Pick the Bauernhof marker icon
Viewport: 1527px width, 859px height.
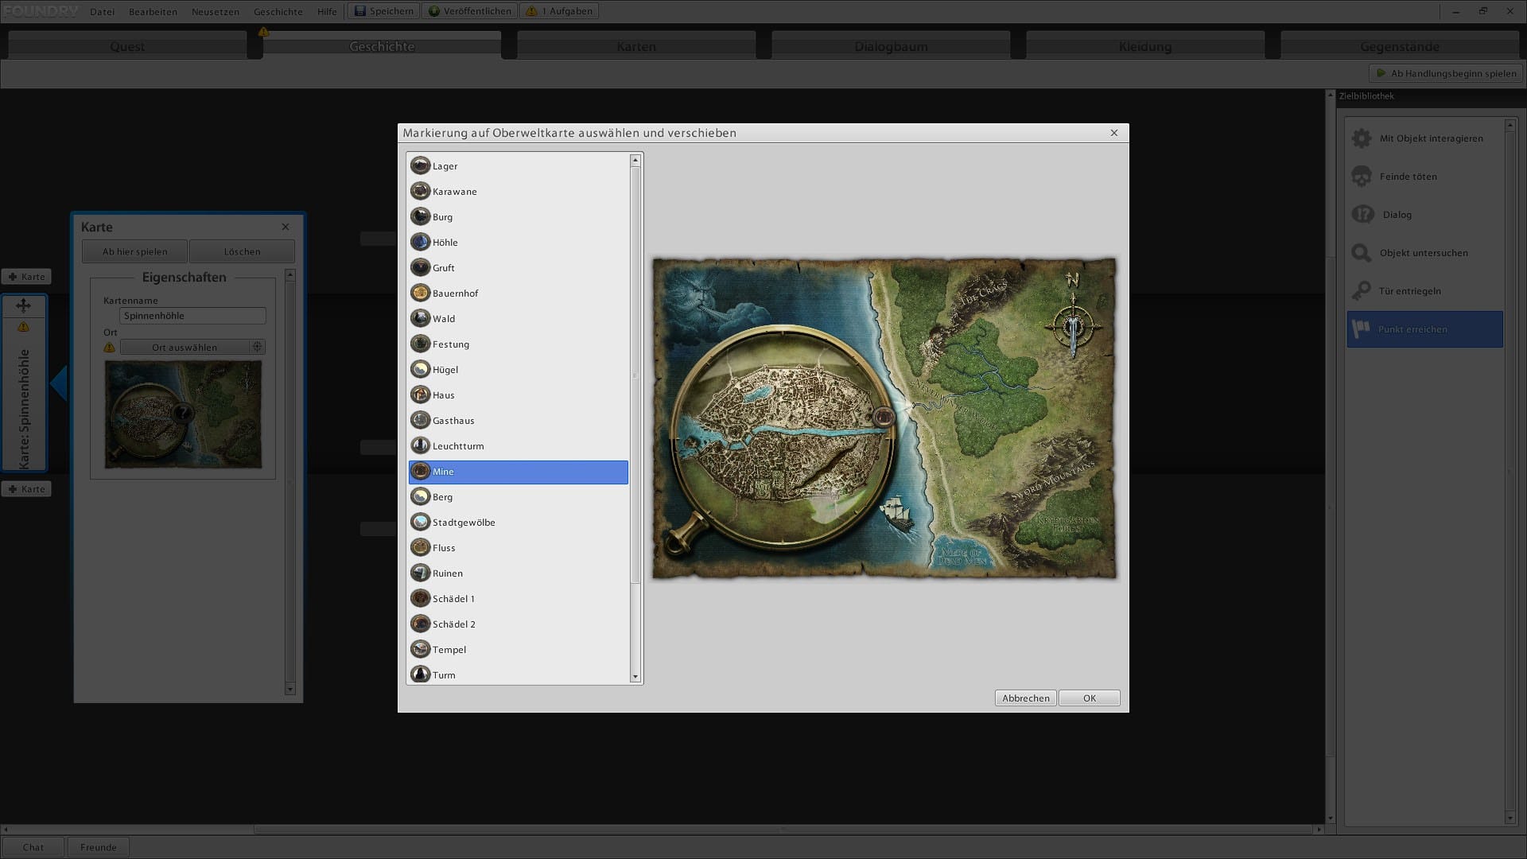420,293
